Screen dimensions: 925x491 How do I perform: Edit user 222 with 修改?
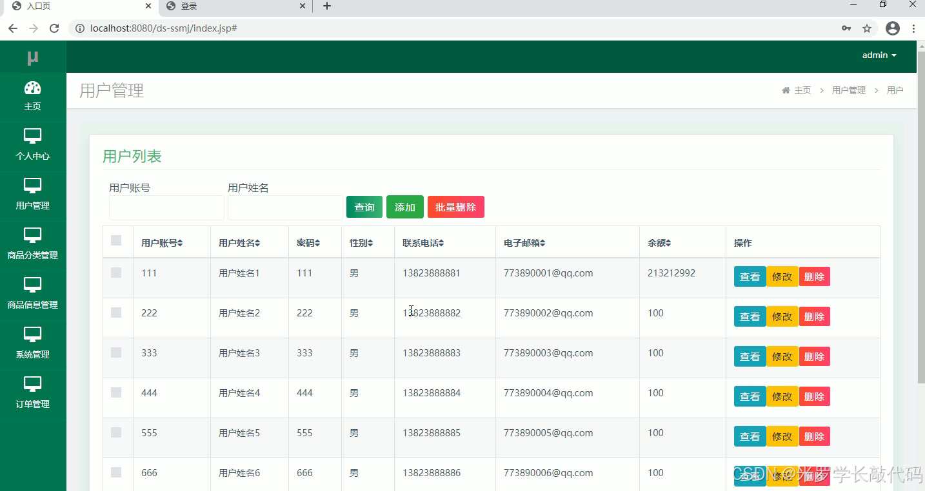point(782,316)
